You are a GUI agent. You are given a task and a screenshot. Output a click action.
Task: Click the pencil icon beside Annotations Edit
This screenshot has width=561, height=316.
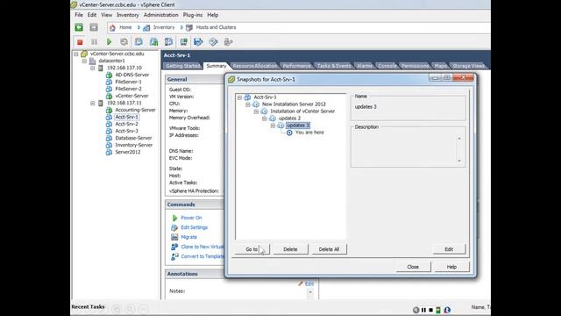301,284
